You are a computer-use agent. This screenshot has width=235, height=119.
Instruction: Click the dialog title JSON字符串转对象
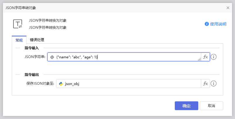tap(21, 8)
